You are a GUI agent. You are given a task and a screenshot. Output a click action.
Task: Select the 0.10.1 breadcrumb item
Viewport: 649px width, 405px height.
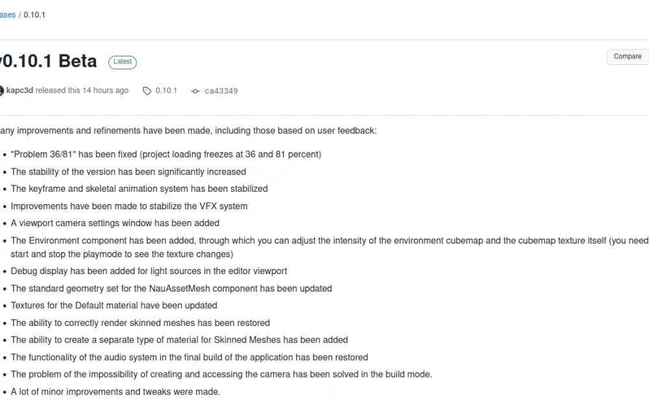pos(34,15)
